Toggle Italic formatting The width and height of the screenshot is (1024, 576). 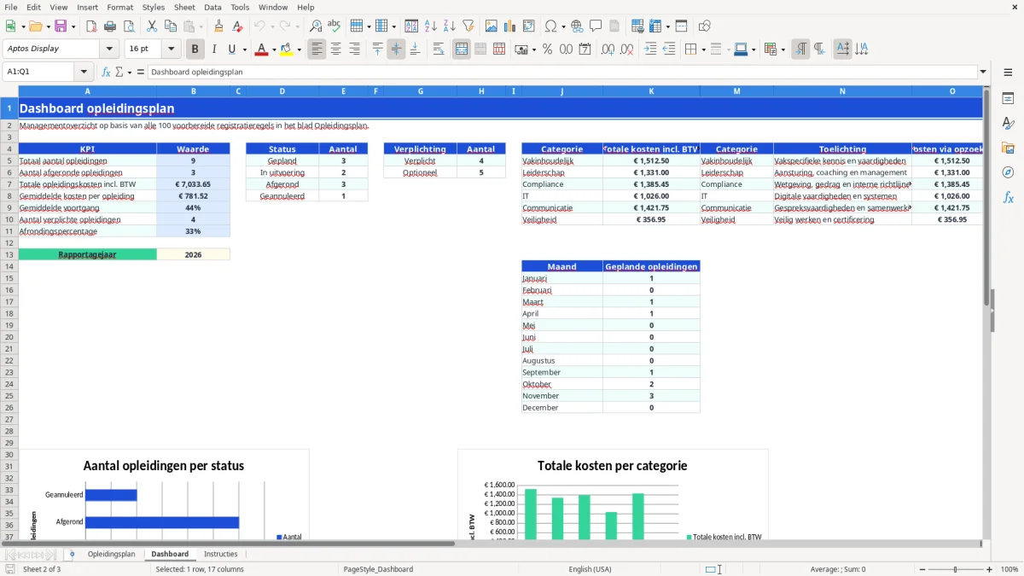pos(214,49)
